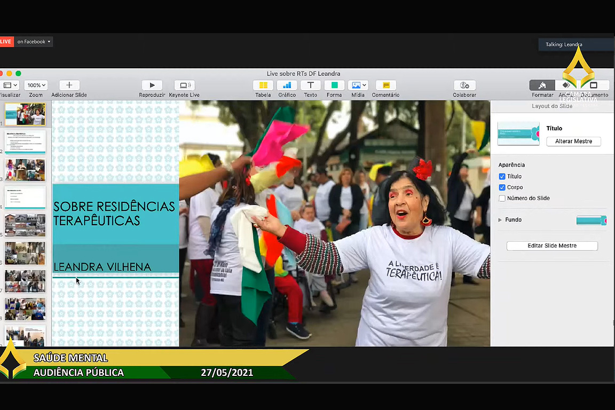Image resolution: width=615 pixels, height=410 pixels.
Task: Disable the Corpo checkbox
Action: pos(502,187)
